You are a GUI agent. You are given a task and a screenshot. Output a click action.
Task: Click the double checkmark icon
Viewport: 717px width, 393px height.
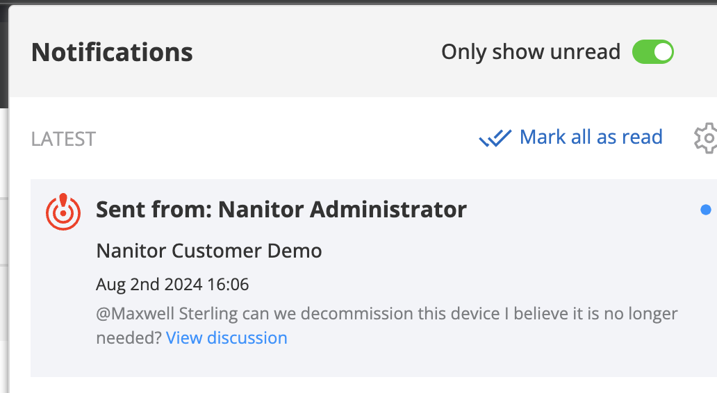[495, 138]
